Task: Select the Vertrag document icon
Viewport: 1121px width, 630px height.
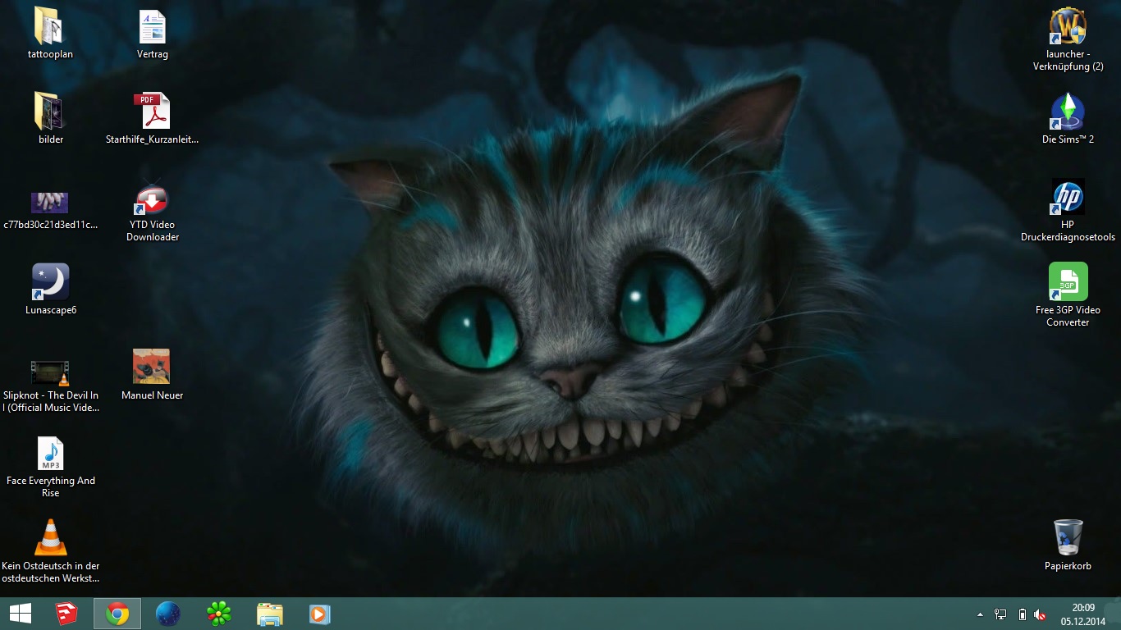Action: (152, 27)
